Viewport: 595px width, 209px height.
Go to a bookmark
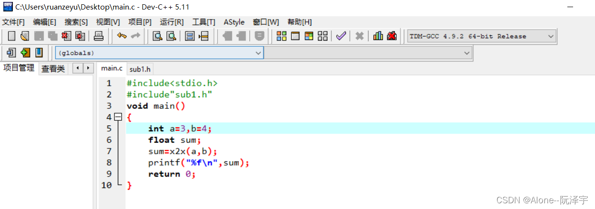[39, 52]
